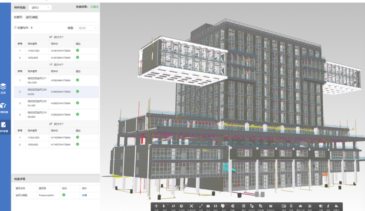Image resolution: width=365 pixels, height=211 pixels.
Task: Open the 构件检查 component type dropdown
Action: [40, 7]
